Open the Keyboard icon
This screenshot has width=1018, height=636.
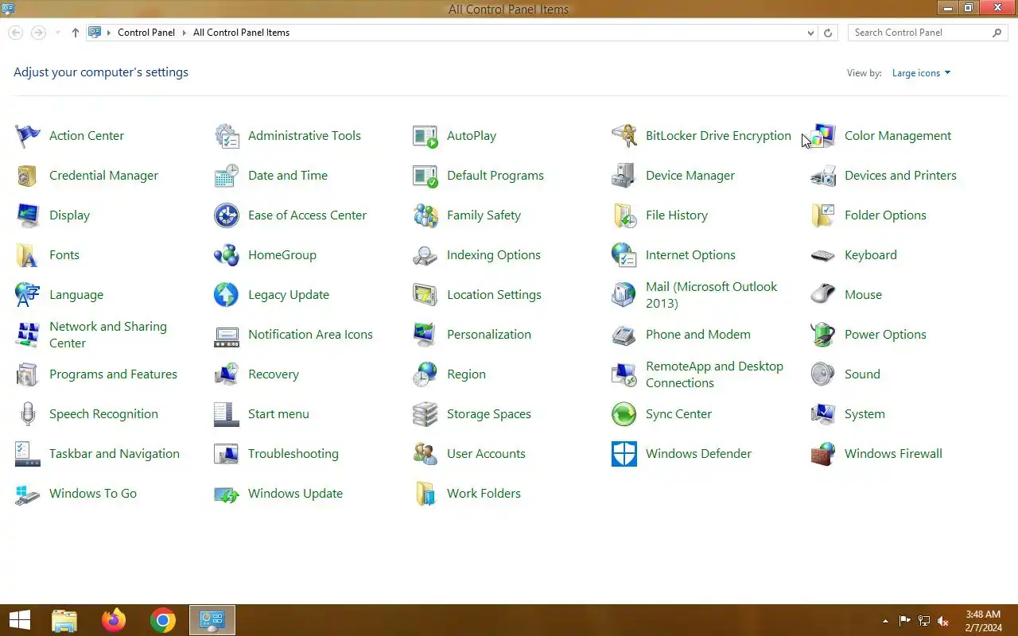tap(823, 255)
